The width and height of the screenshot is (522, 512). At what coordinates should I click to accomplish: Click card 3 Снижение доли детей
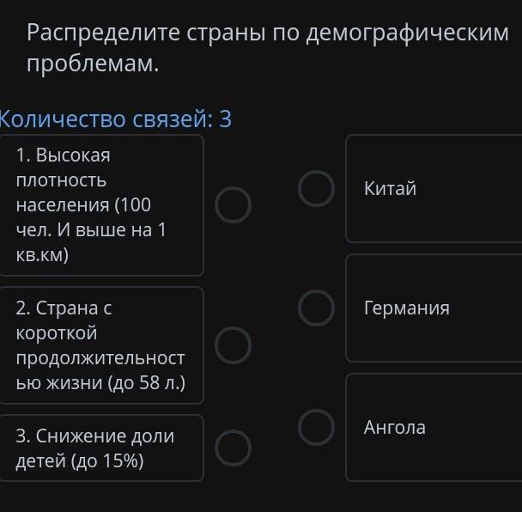[101, 448]
